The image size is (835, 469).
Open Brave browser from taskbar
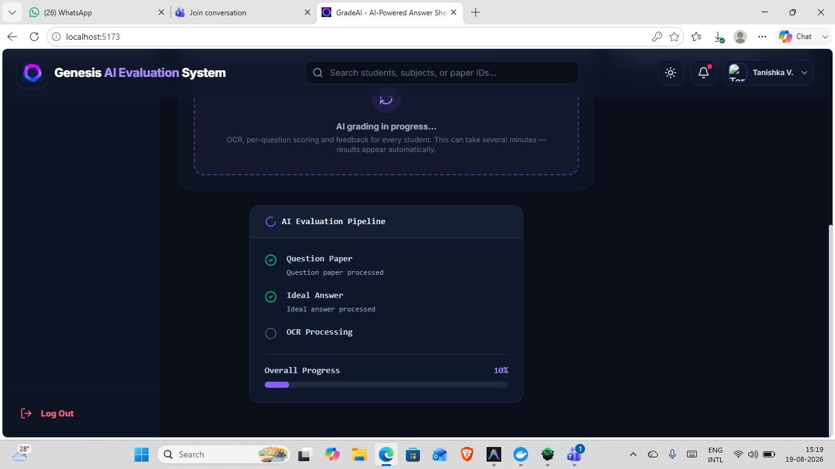[467, 454]
